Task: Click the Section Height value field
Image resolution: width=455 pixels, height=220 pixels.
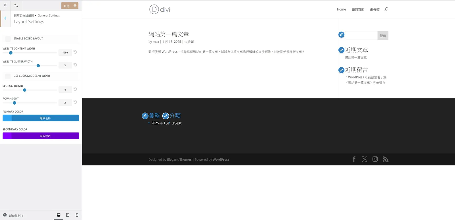Action: [65, 90]
